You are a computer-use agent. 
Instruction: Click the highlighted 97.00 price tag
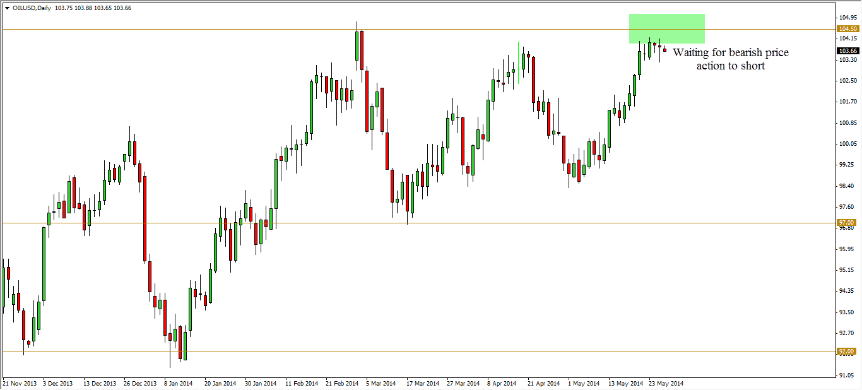click(x=846, y=223)
